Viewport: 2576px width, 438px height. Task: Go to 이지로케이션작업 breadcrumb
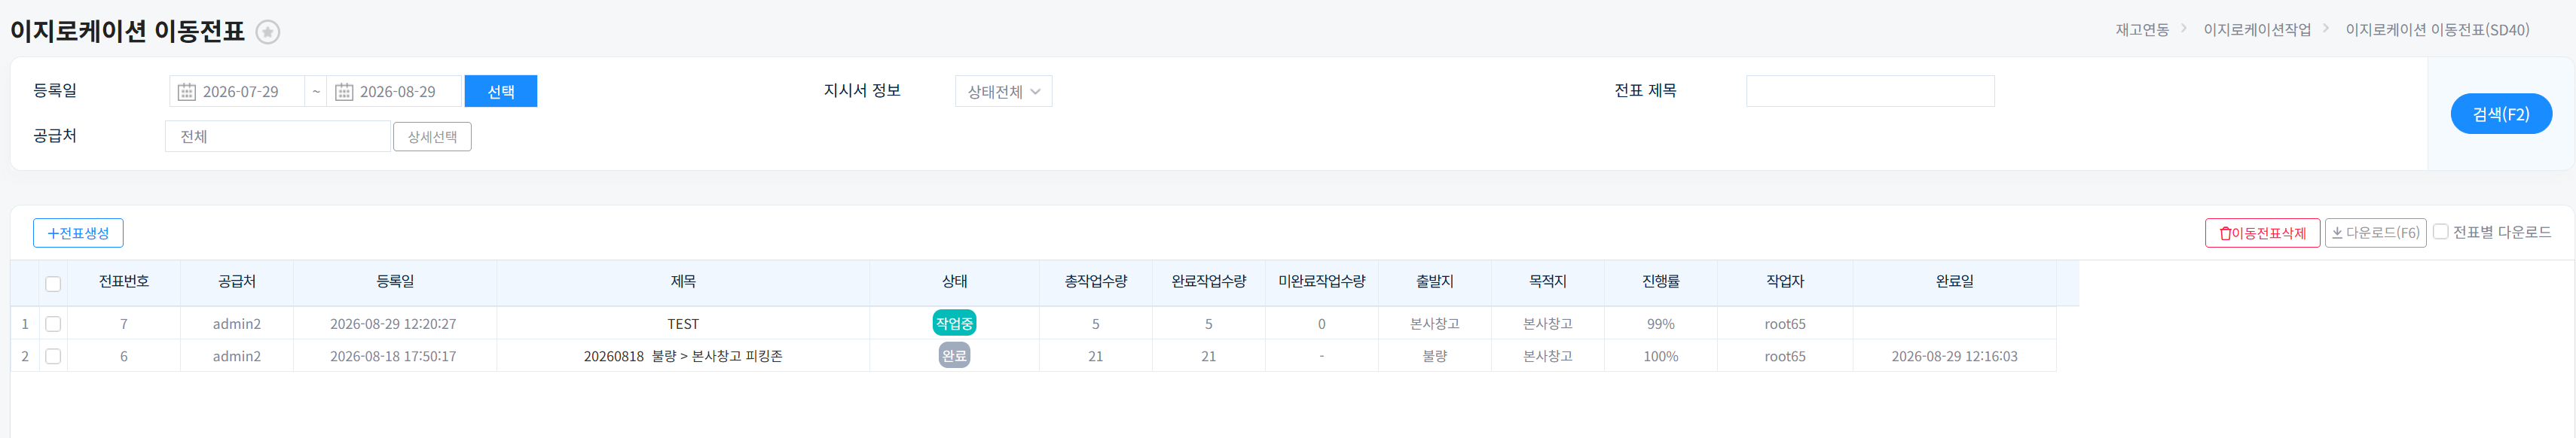tap(2257, 30)
